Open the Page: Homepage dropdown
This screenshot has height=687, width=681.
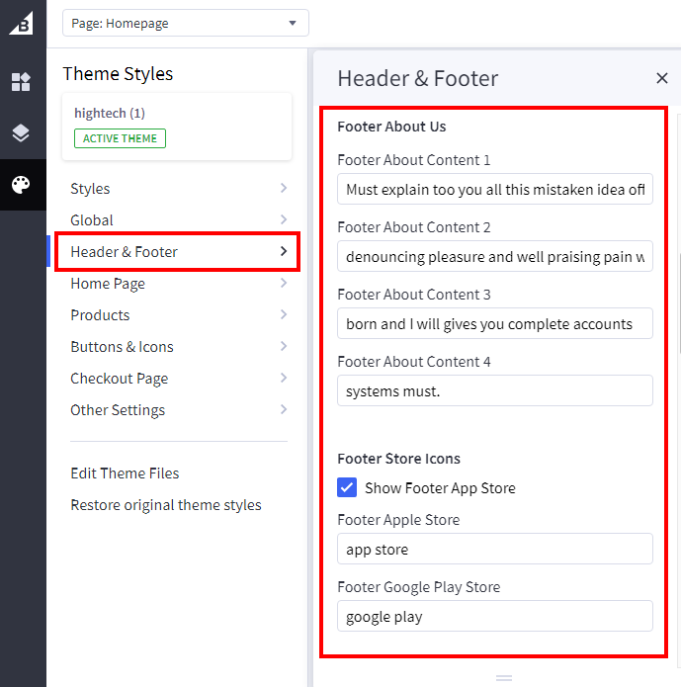point(185,23)
